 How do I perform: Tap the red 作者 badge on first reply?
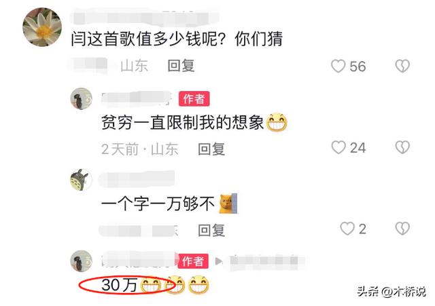click(x=194, y=98)
